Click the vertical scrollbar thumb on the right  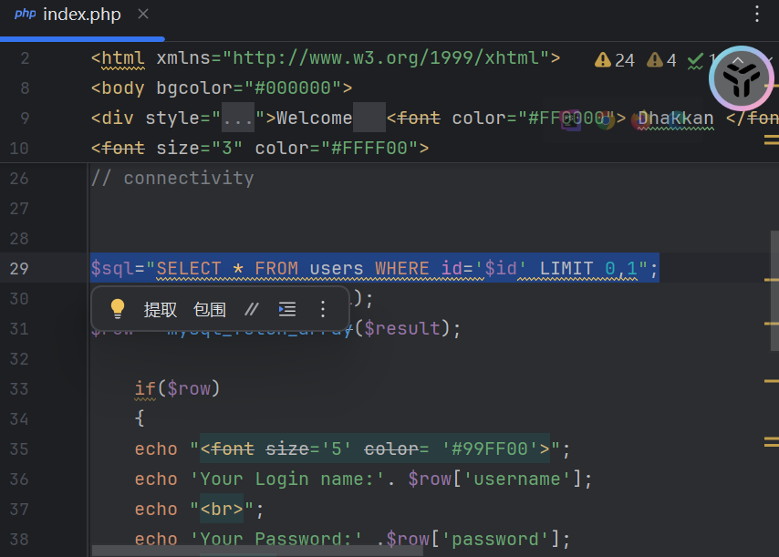pyautogui.click(x=774, y=291)
